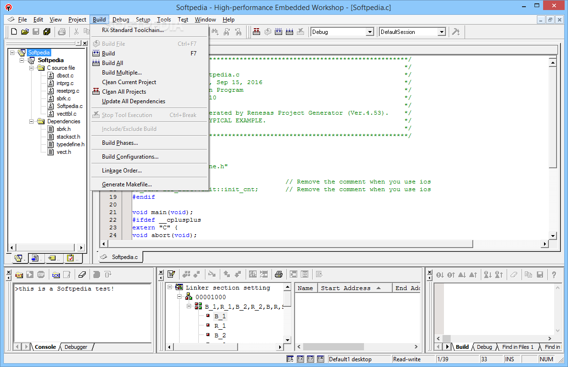Collapse the 00001000 address node
This screenshot has width=568, height=367.
(x=179, y=296)
